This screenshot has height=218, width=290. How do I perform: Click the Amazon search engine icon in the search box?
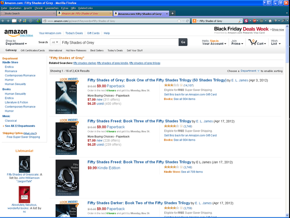pyautogui.click(x=195, y=21)
